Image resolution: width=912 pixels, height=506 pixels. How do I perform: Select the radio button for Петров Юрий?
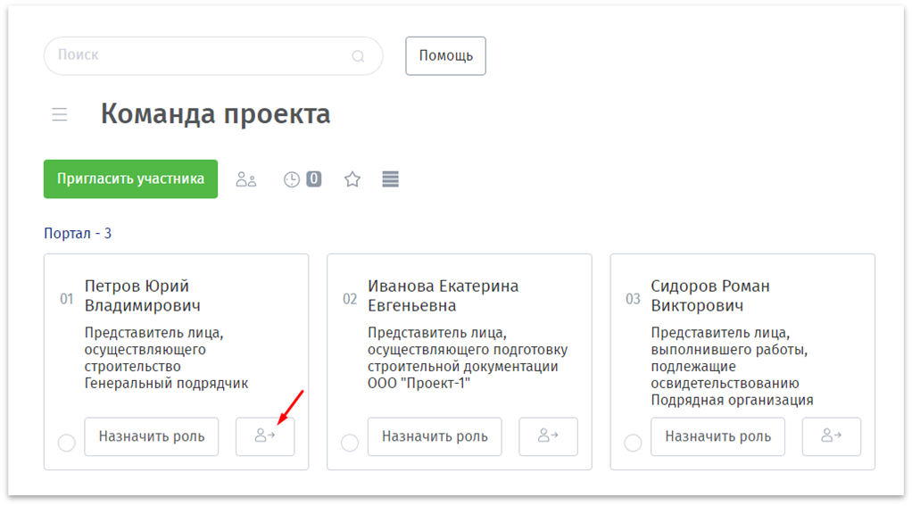(x=66, y=444)
